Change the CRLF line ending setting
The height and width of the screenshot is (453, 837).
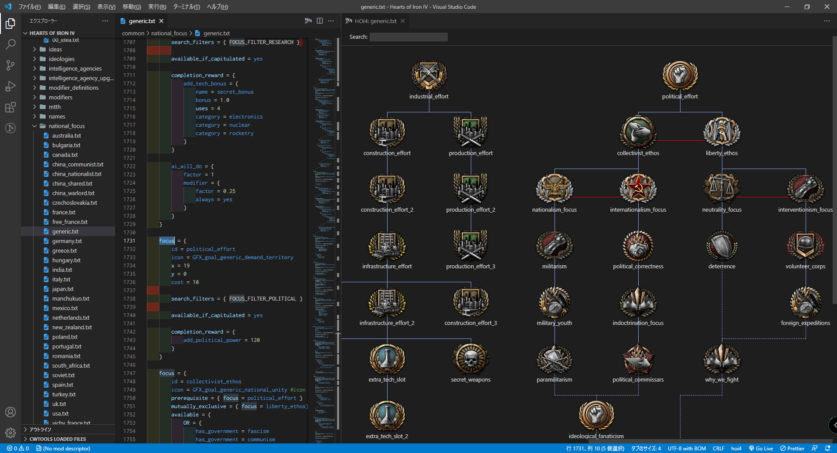[x=718, y=448]
